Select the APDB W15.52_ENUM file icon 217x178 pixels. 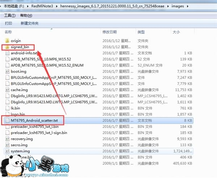(x=7, y=65)
